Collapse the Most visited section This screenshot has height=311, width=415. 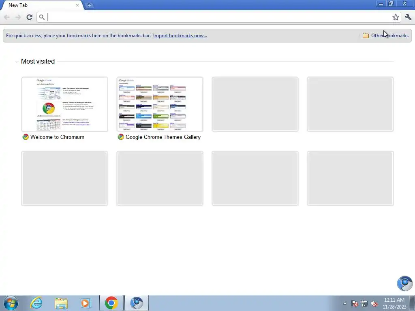tap(17, 62)
